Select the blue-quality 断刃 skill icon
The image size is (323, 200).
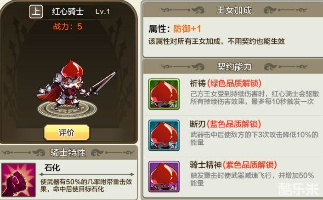(164, 135)
